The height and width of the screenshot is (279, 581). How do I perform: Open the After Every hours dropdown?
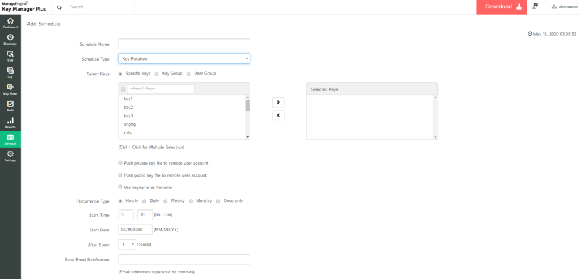coord(127,244)
